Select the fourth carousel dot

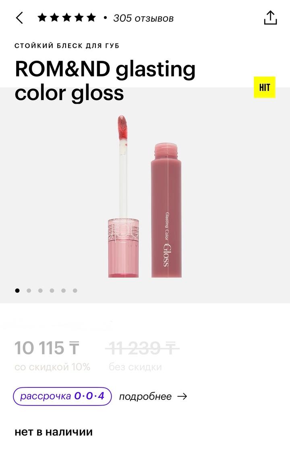click(x=52, y=291)
